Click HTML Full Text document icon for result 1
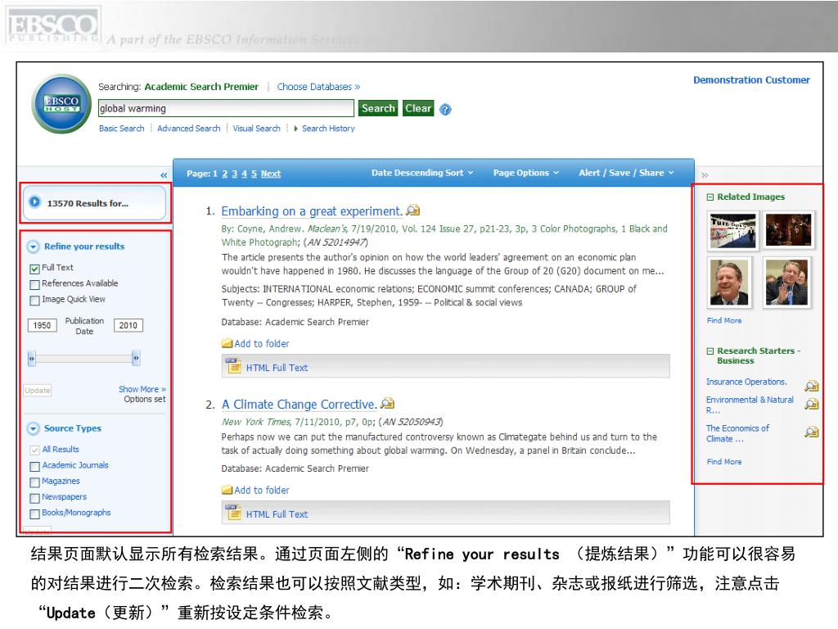This screenshot has height=629, width=838. pos(233,366)
